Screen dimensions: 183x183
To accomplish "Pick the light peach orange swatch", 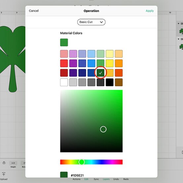I will point(119,54).
